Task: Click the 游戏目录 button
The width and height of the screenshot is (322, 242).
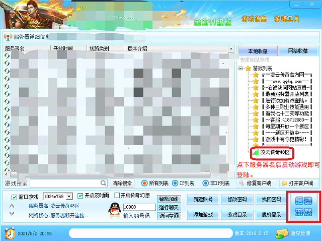Action: [x=237, y=215]
